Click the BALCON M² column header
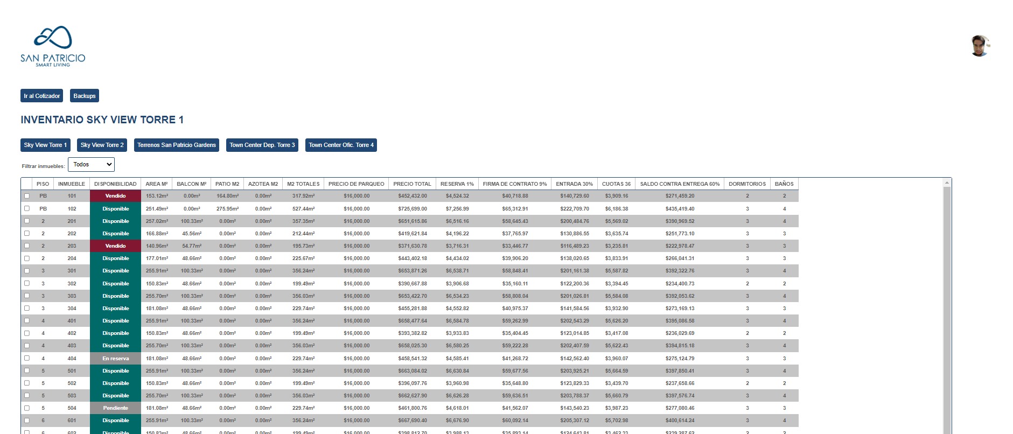The height and width of the screenshot is (434, 1013). coord(192,184)
